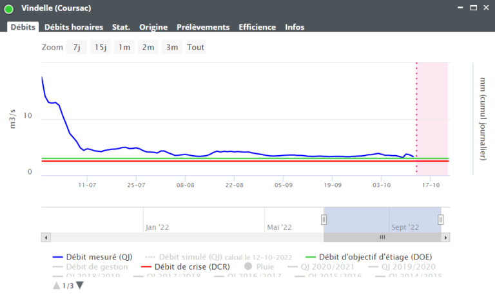Go to previous legend page arrow
Viewport: 495px width, 302px height.
57,286
